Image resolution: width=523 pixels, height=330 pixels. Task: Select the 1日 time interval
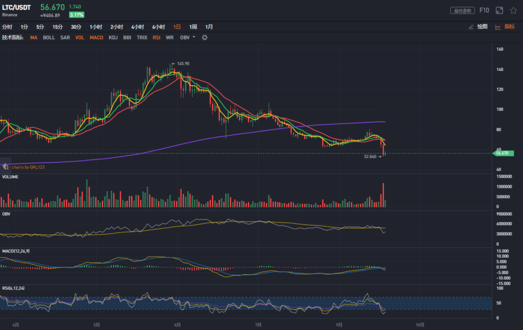pyautogui.click(x=177, y=27)
